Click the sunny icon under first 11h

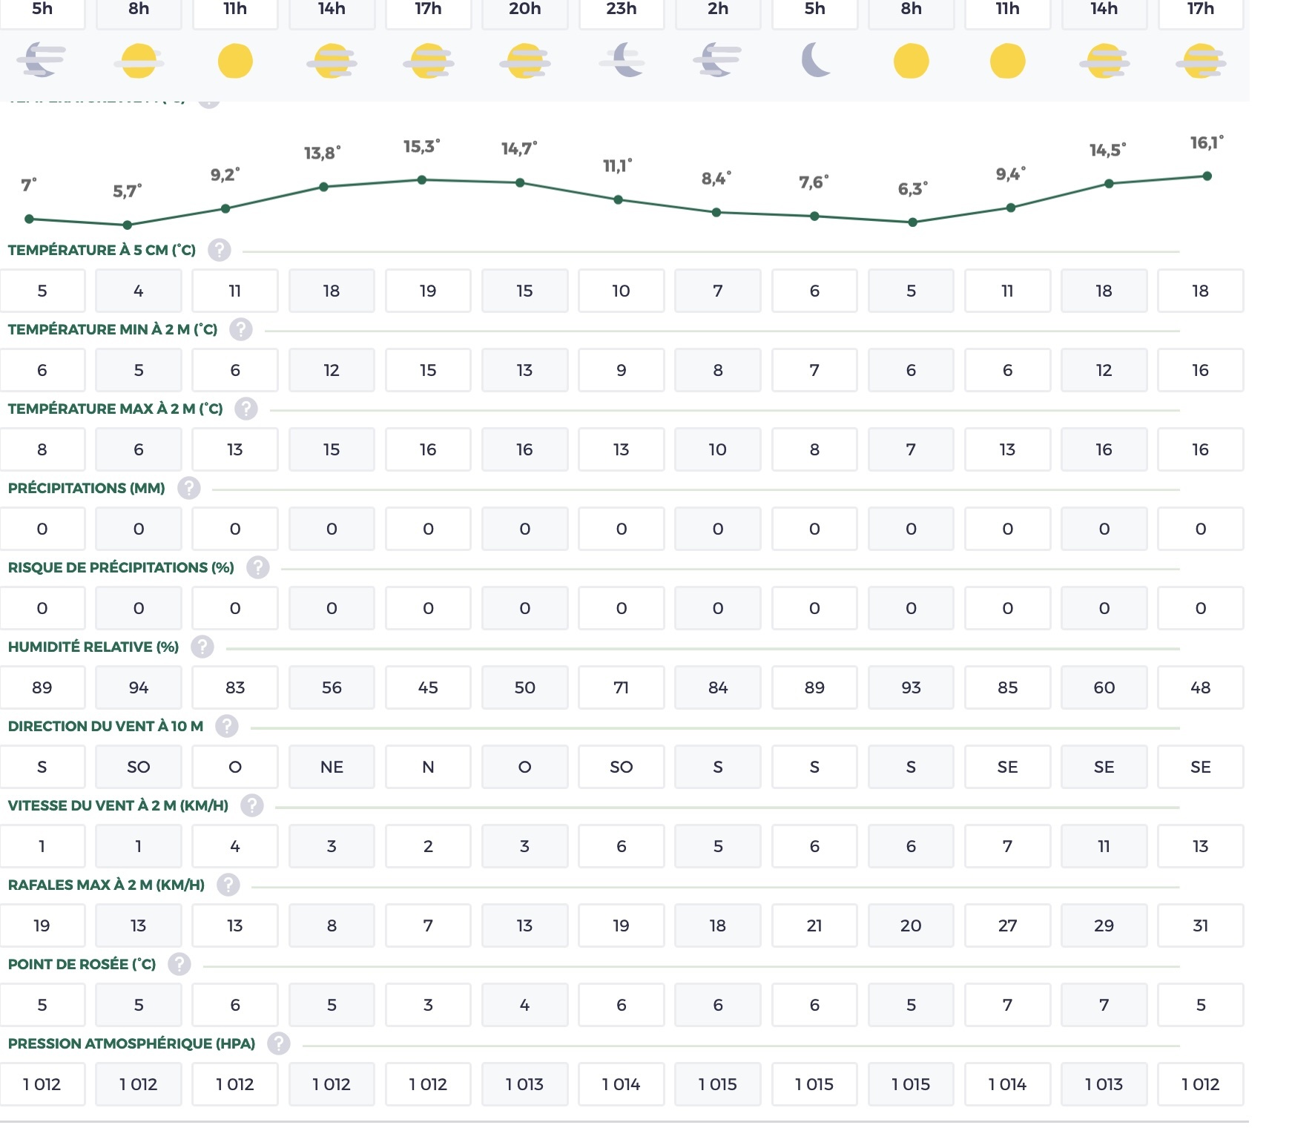235,61
